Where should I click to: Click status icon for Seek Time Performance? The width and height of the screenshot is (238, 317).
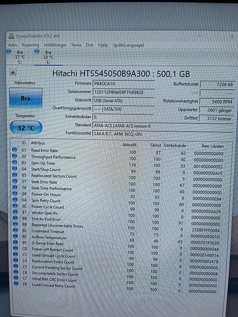[x=15, y=187]
